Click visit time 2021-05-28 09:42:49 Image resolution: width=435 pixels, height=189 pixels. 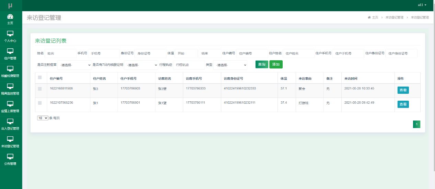359,102
